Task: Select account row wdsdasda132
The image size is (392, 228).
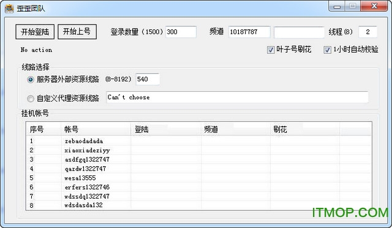Action: tap(198, 205)
